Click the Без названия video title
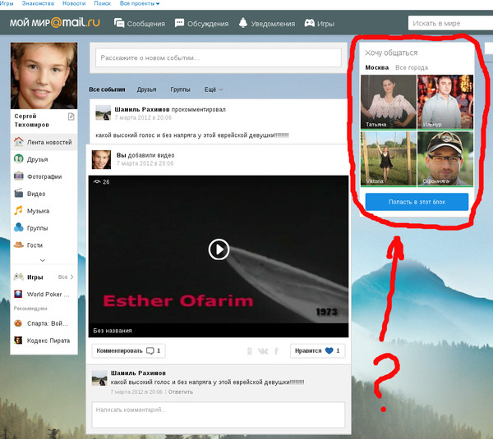493x439 pixels. [113, 331]
